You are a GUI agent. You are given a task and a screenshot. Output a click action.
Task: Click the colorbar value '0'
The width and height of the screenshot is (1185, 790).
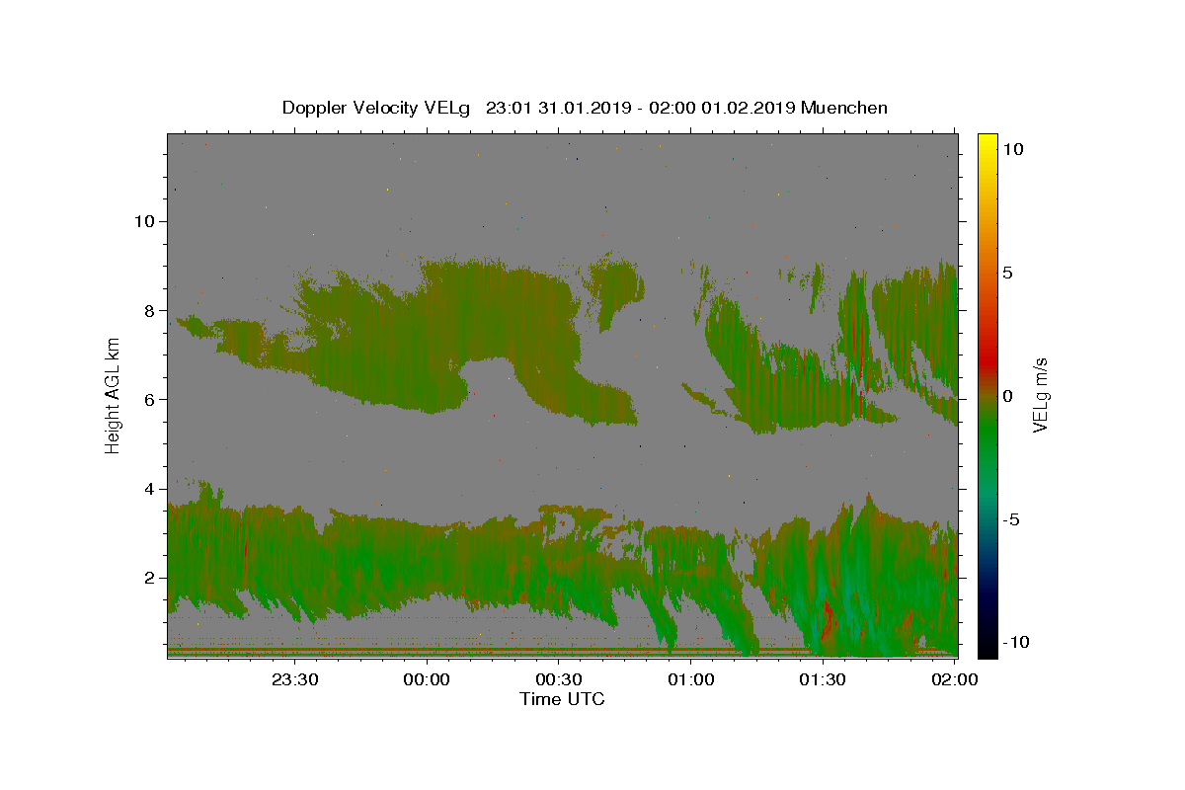pyautogui.click(x=1007, y=396)
